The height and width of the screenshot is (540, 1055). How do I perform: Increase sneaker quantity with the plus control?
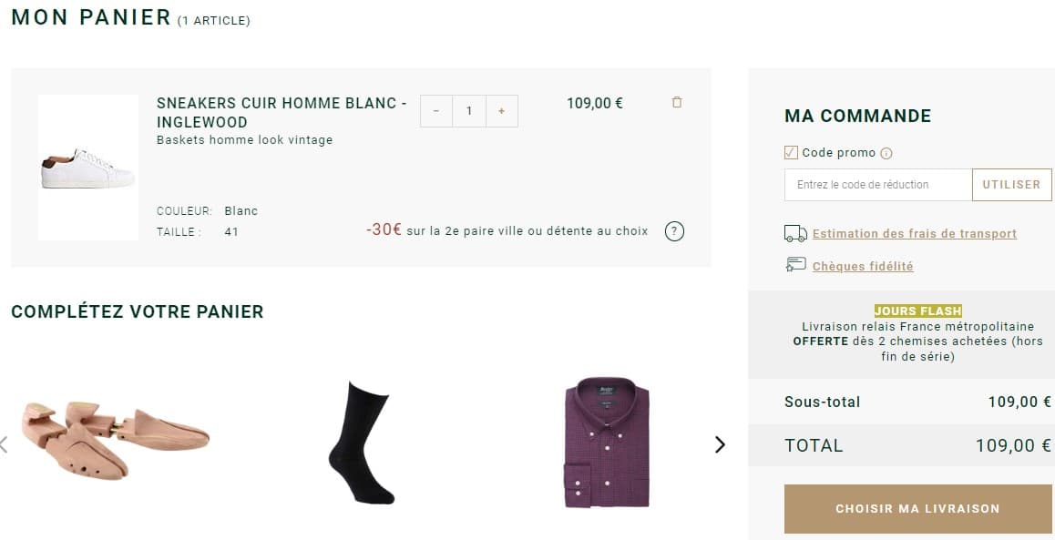tap(501, 110)
